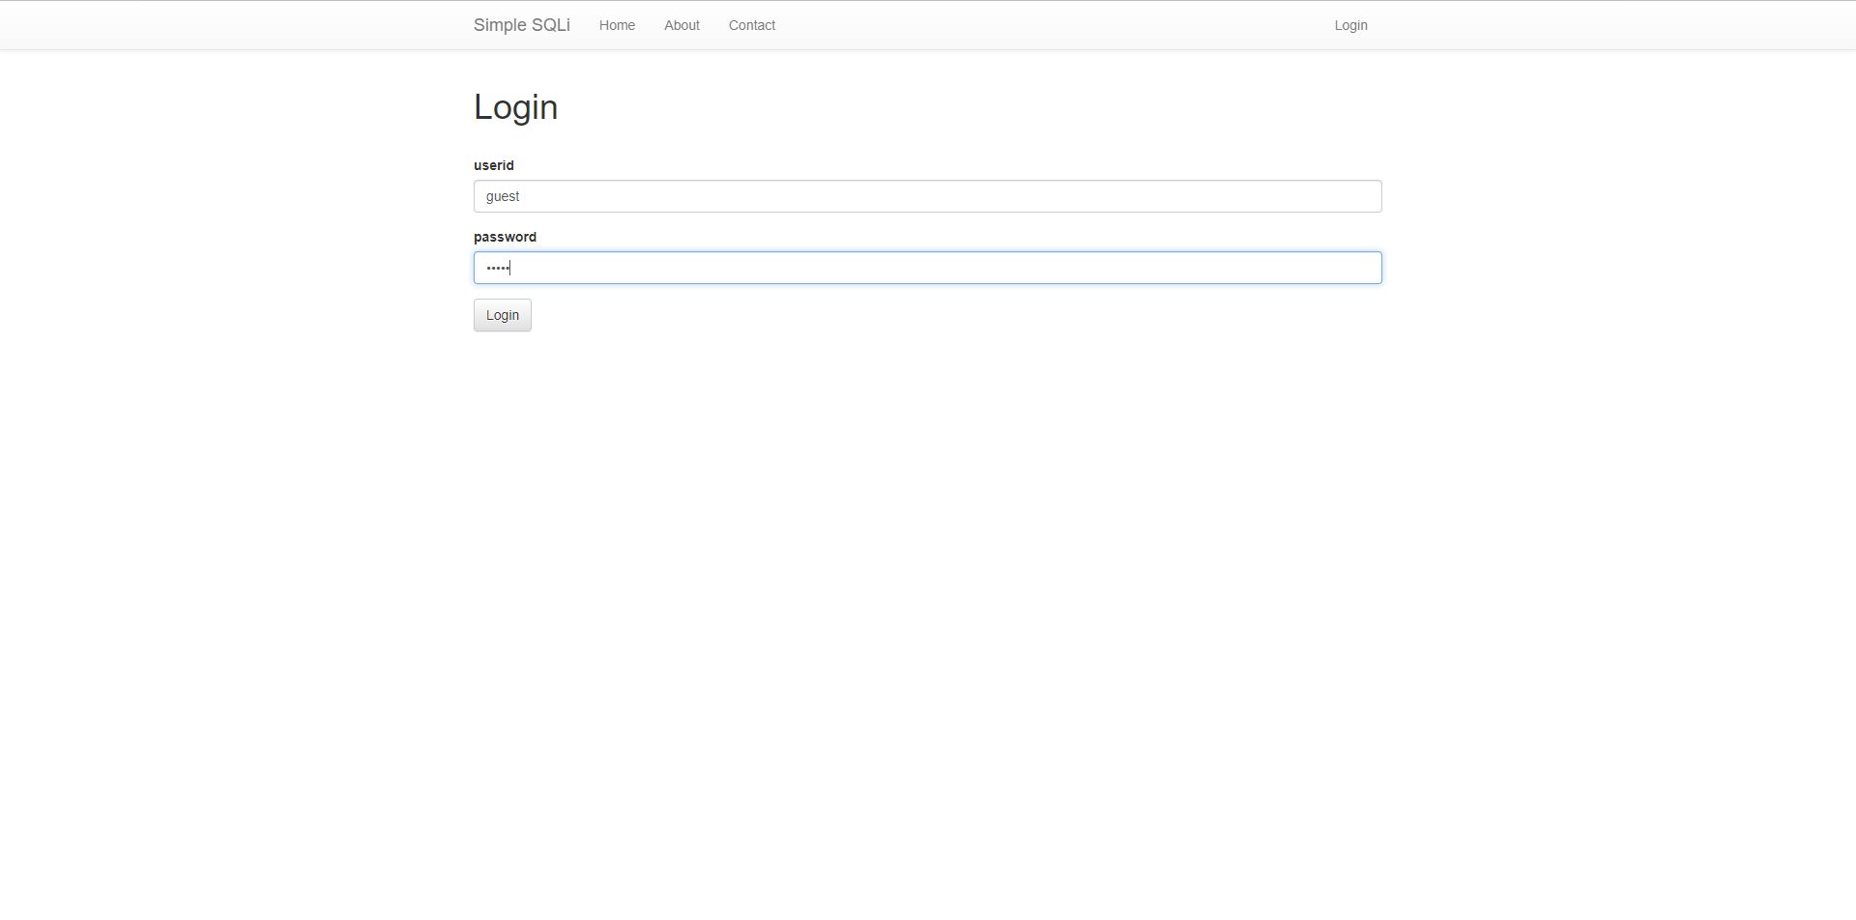Open the About page
The width and height of the screenshot is (1856, 920).
[x=681, y=25]
